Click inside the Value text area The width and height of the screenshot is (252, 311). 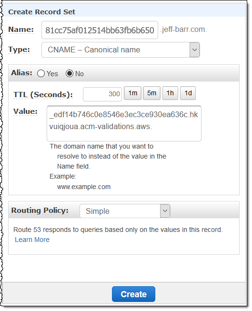pos(124,123)
